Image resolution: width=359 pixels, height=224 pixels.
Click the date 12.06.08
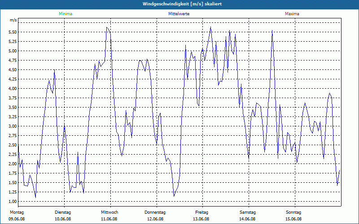click(155, 219)
